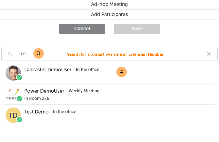
Task: Clear the search field with the X icon
Action: (209, 54)
